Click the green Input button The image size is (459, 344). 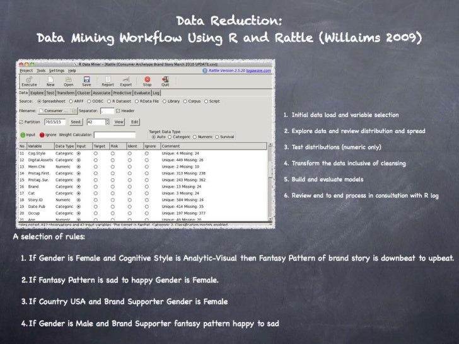coord(28,135)
